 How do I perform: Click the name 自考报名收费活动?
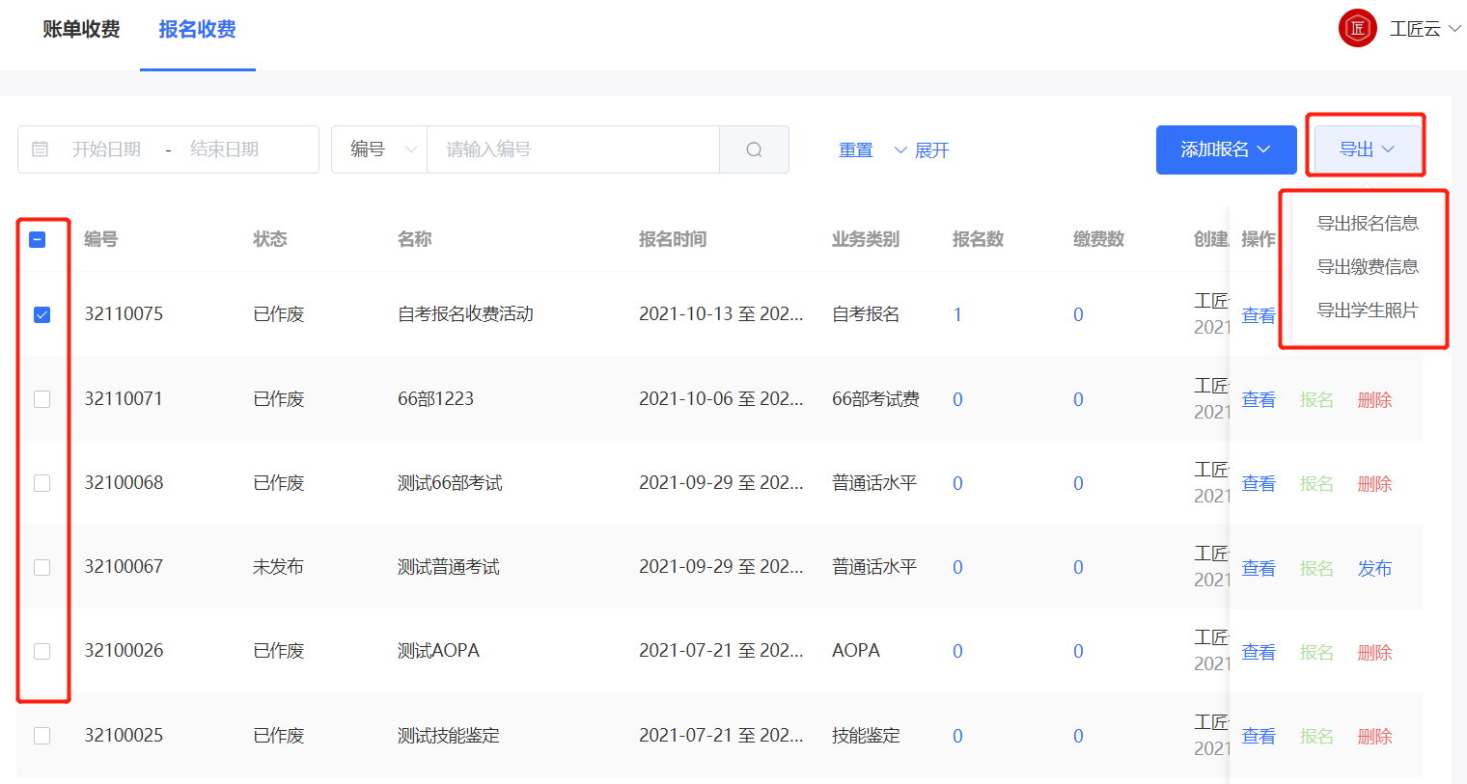click(x=465, y=314)
